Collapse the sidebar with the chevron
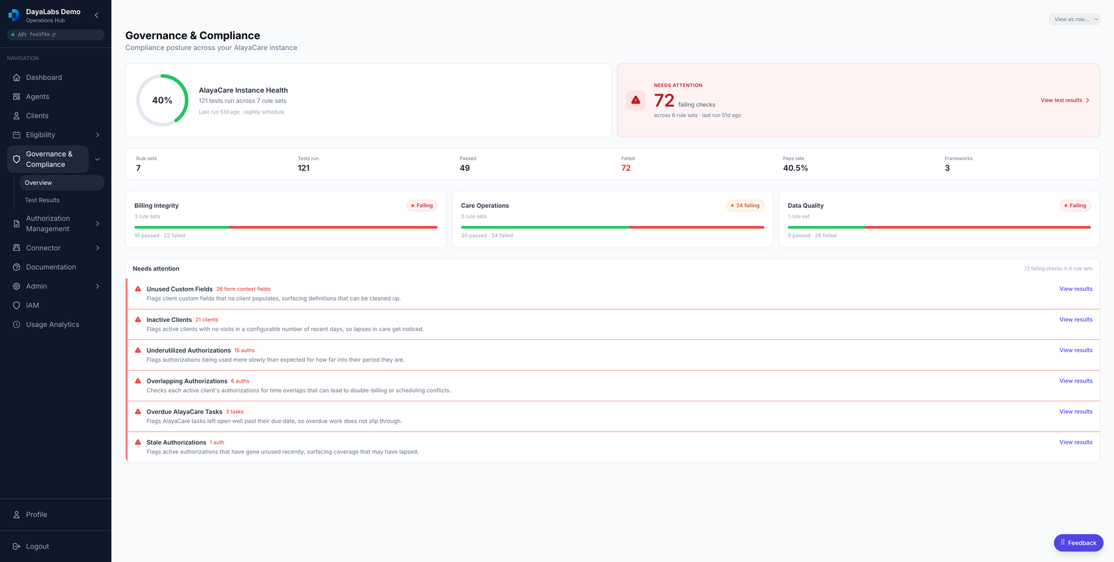Image resolution: width=1114 pixels, height=562 pixels. 96,15
